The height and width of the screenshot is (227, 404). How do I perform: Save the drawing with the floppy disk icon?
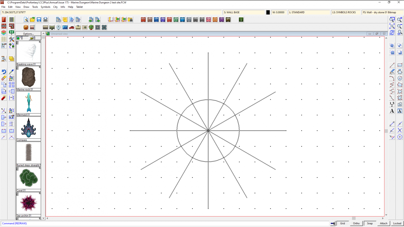[39, 20]
